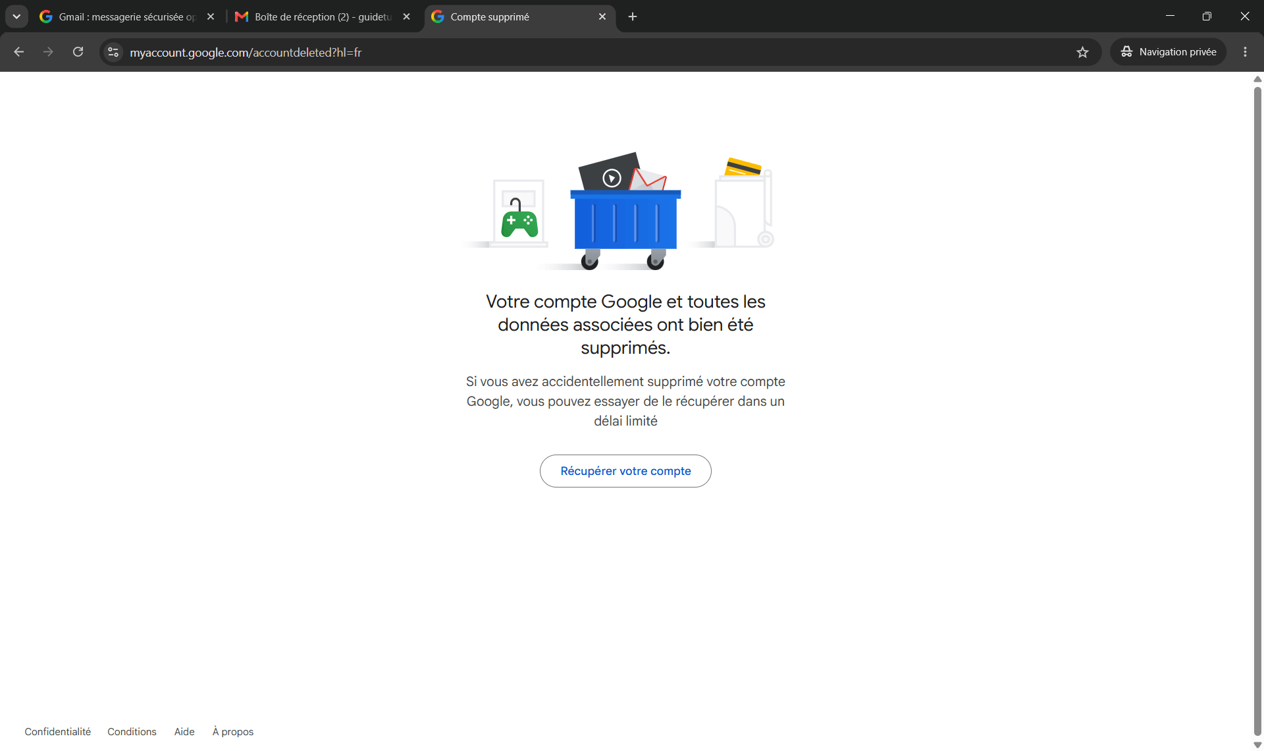
Task: Click the Google favicon on first tab
Action: point(46,16)
